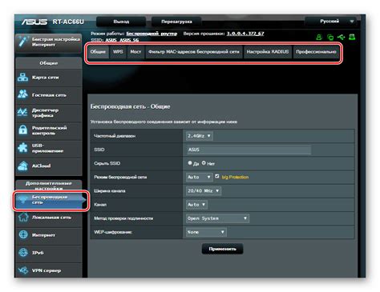Open LAN (Локальная сеть) house icon

click(x=23, y=217)
